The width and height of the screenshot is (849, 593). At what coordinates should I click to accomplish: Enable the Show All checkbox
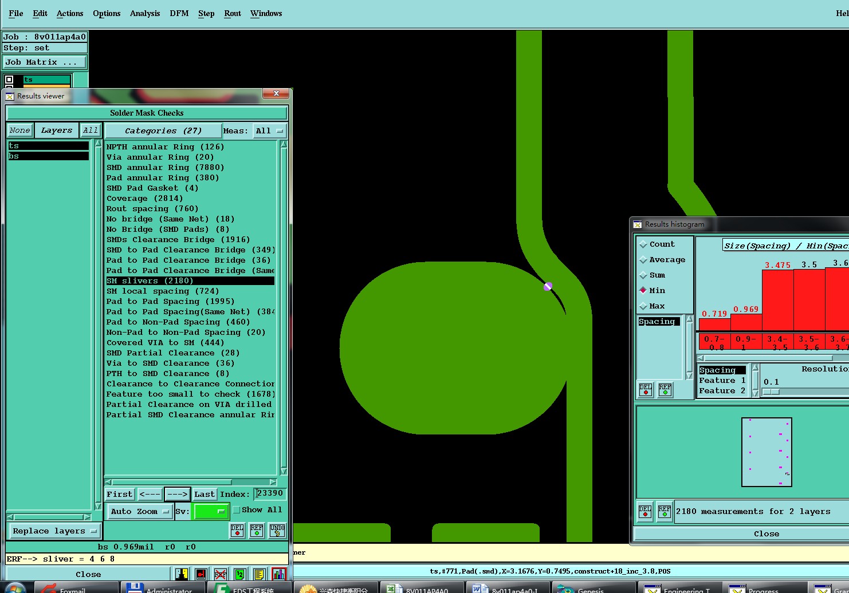click(237, 510)
